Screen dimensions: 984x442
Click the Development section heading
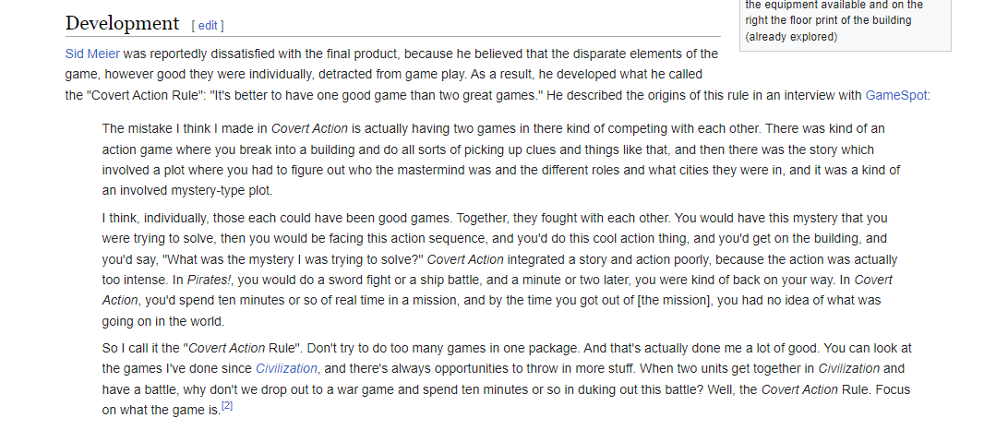(123, 23)
